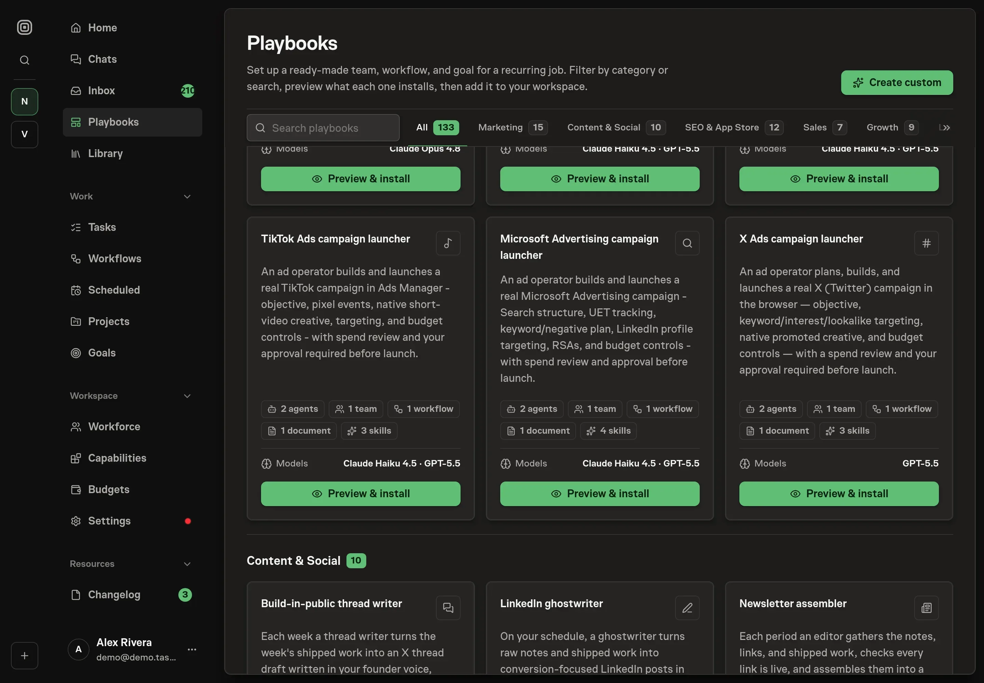Open Settings in the sidebar

point(132,521)
